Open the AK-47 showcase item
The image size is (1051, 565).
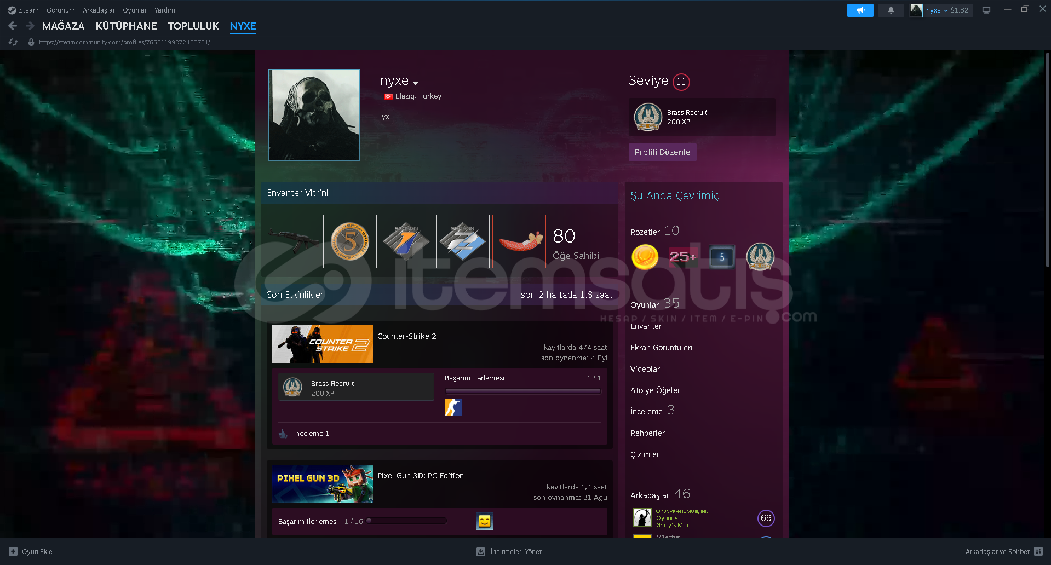pyautogui.click(x=294, y=241)
